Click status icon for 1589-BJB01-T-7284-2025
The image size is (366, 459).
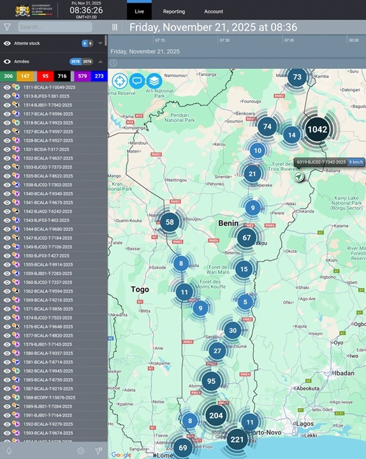pyautogui.click(x=16, y=406)
